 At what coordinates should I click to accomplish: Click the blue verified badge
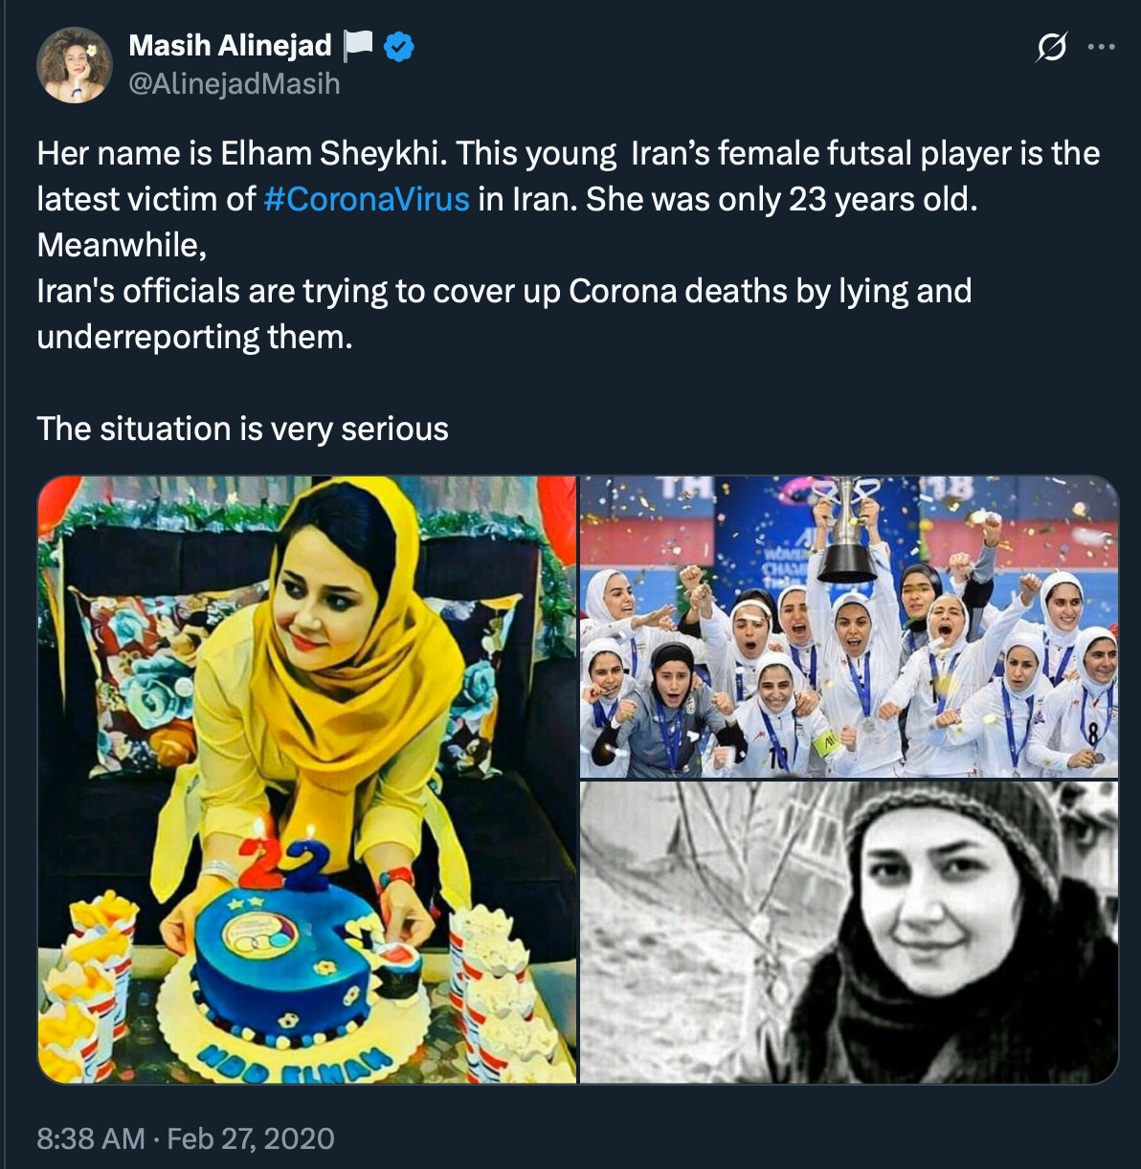click(398, 46)
